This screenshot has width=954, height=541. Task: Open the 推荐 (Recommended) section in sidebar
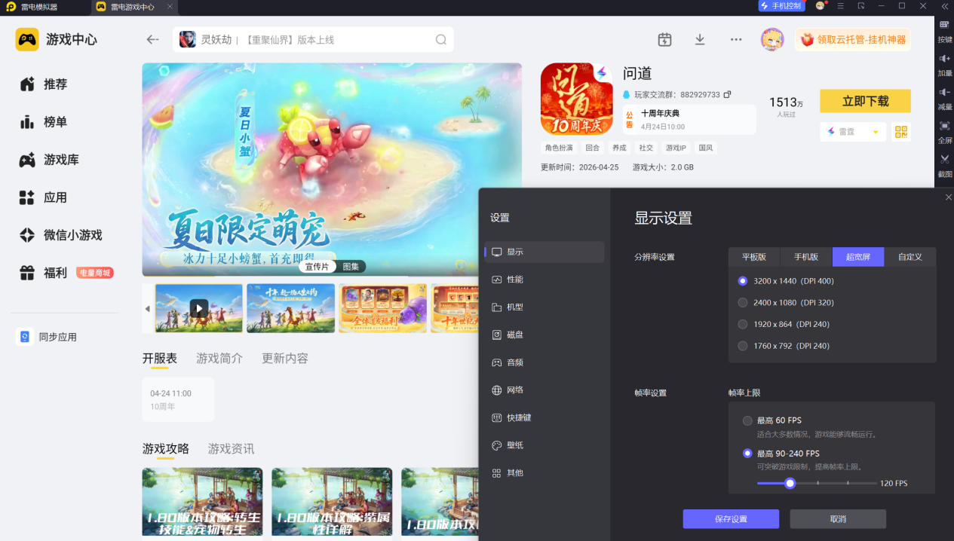pyautogui.click(x=44, y=84)
